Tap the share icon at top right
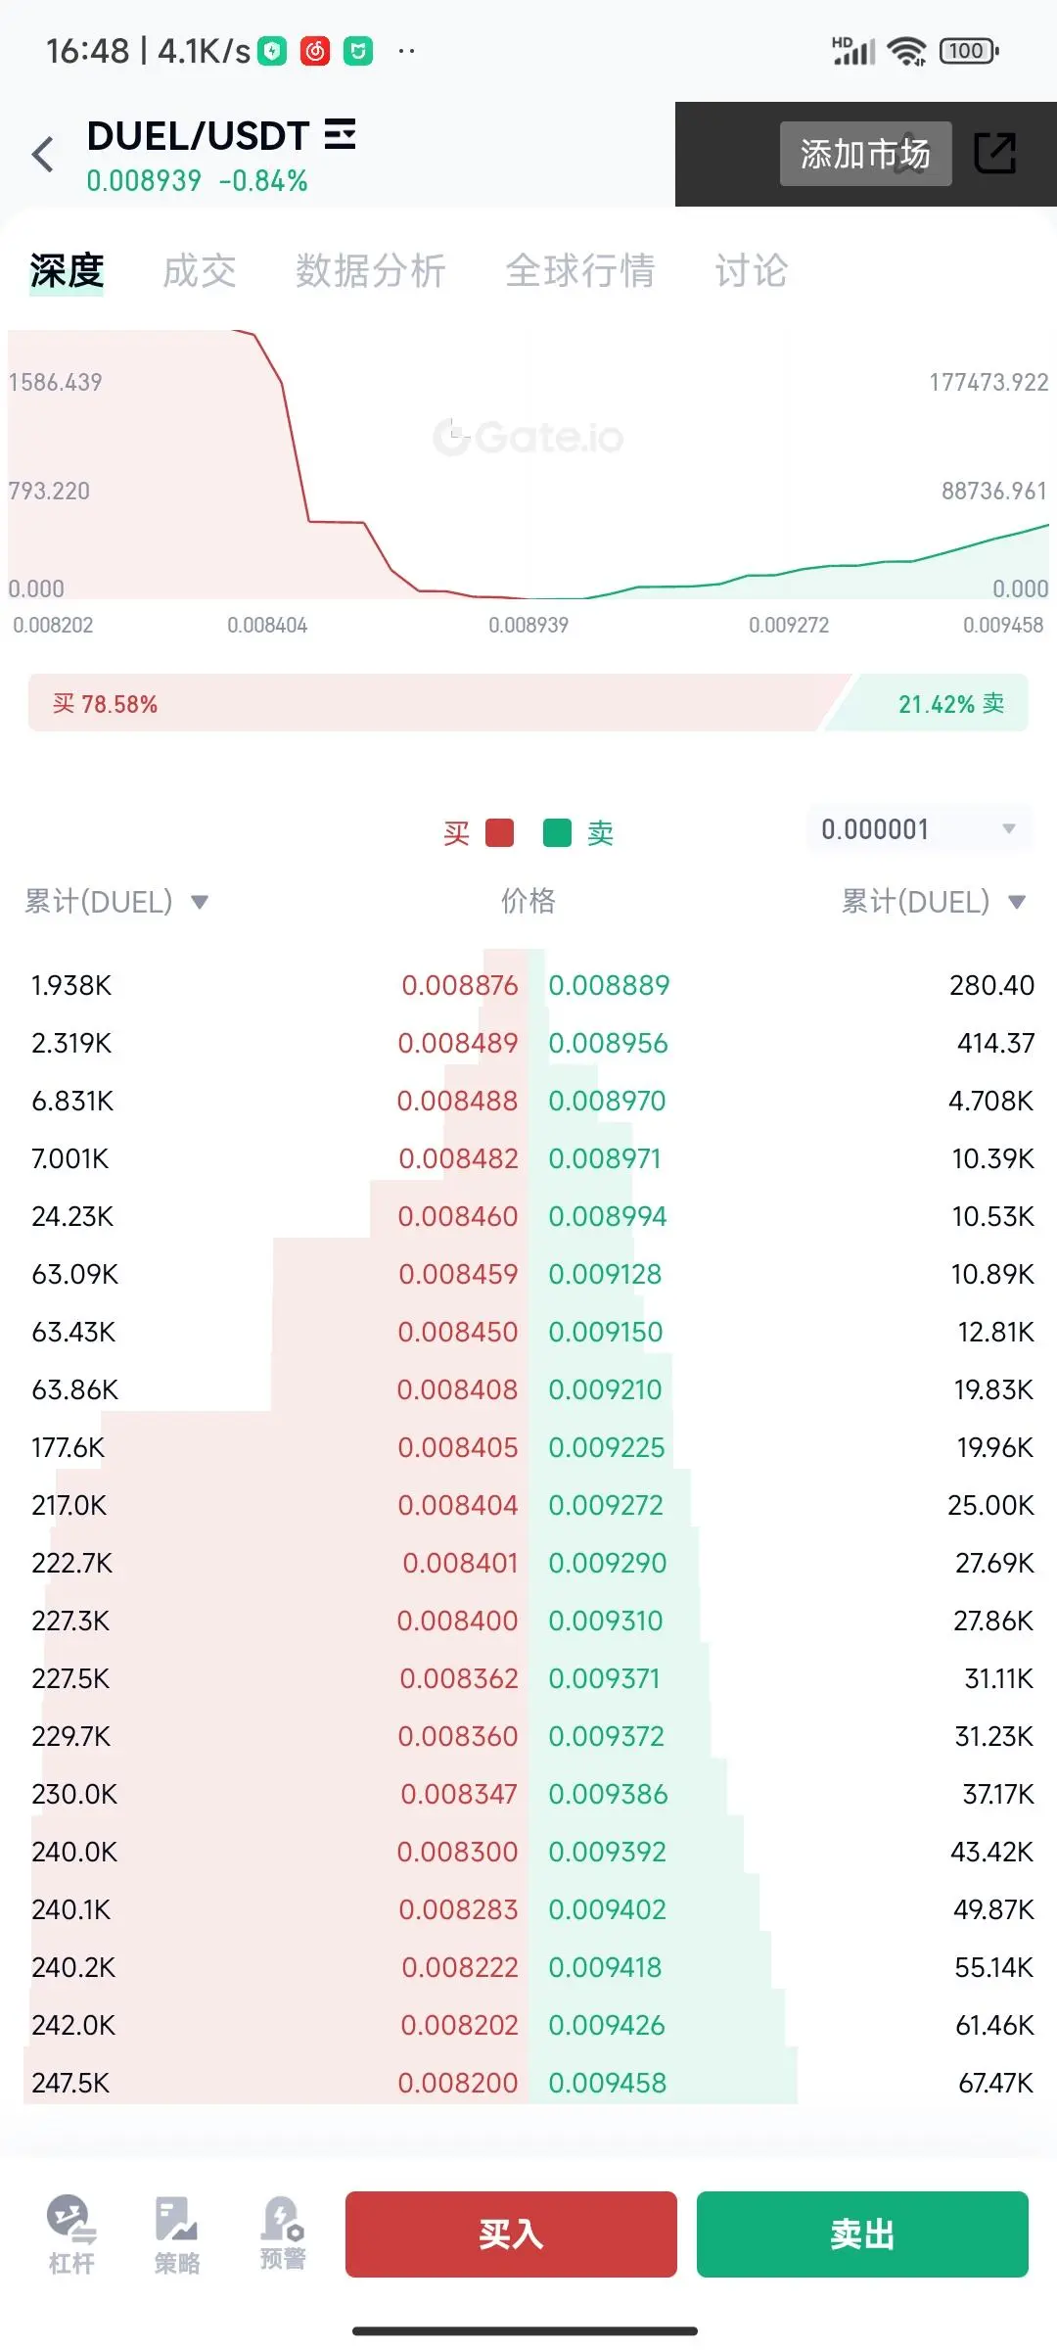Screen dimensions: 1057x2350 995,154
